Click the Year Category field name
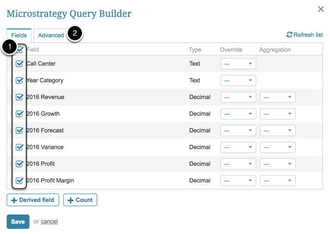The width and height of the screenshot is (330, 234). click(45, 80)
